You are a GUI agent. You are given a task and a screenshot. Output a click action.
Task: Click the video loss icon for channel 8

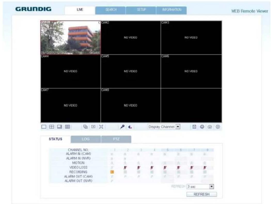click(x=205, y=167)
